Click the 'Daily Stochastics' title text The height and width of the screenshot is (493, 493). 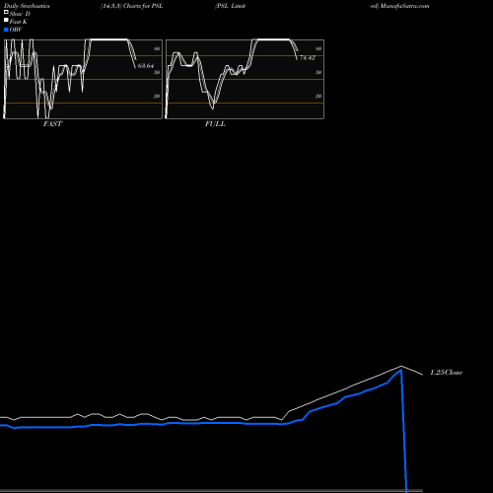27,6
